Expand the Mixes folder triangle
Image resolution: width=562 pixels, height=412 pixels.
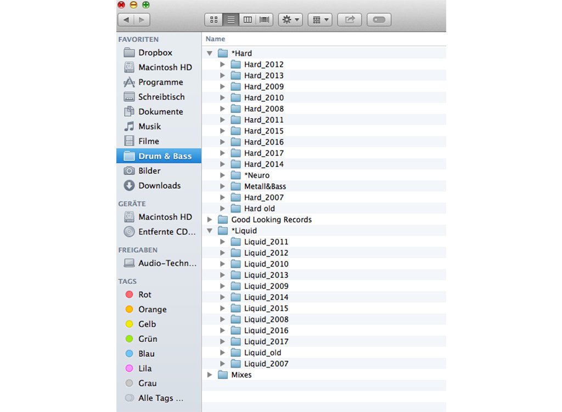[x=210, y=375]
